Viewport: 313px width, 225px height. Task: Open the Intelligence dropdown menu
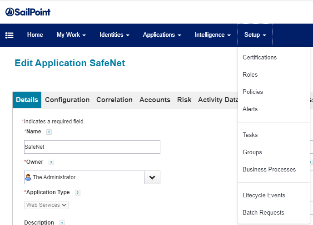click(213, 35)
